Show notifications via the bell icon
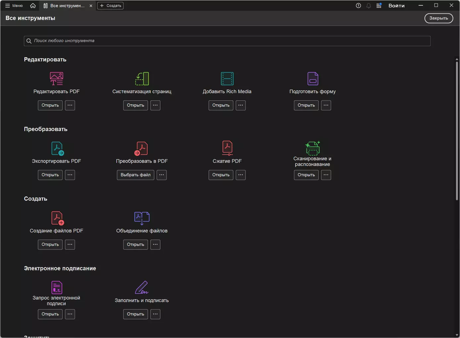 tap(369, 6)
